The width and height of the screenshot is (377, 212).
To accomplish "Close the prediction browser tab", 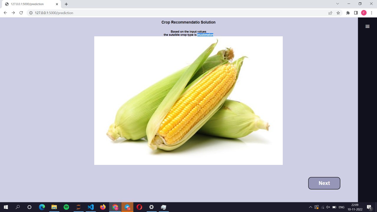I will coord(57,4).
